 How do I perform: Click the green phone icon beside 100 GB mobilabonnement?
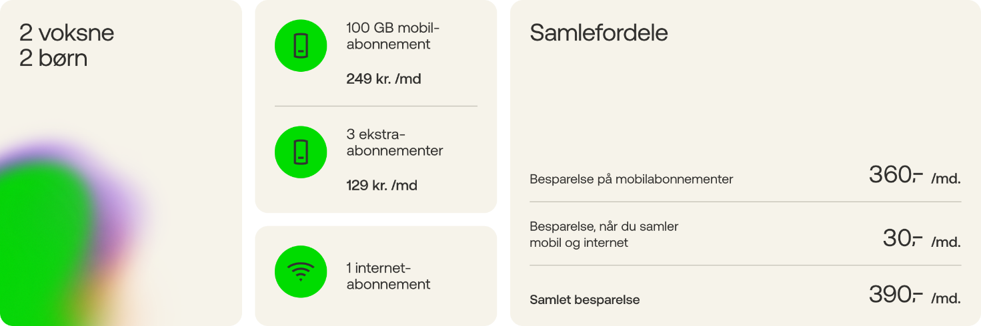pos(301,46)
